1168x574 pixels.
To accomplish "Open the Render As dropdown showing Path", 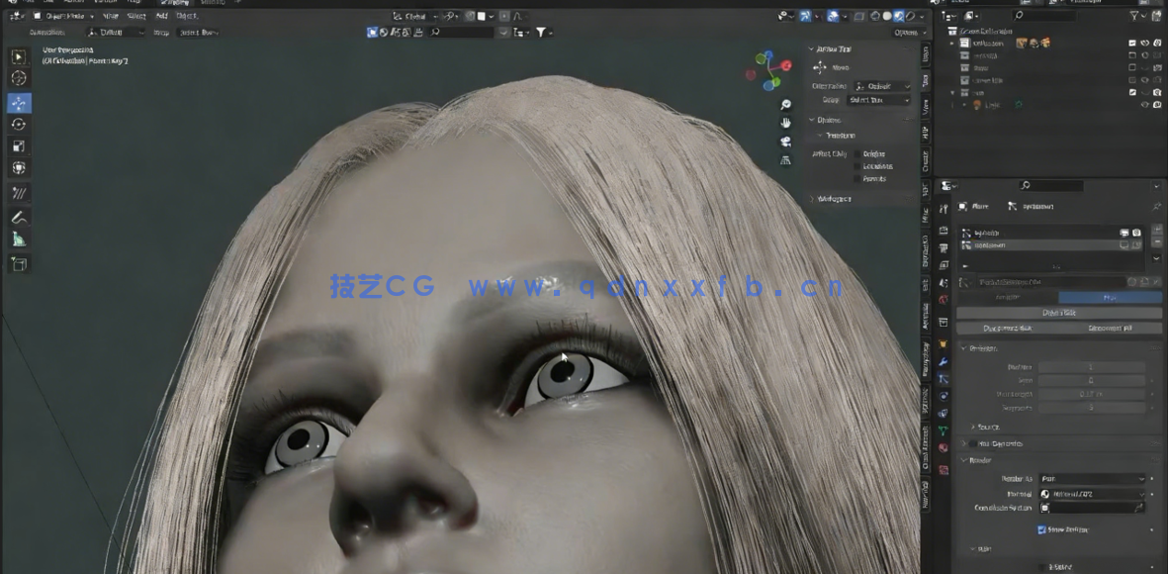I will click(x=1093, y=478).
